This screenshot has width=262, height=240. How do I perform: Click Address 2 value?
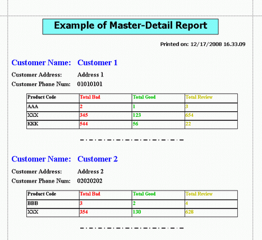[90, 171]
